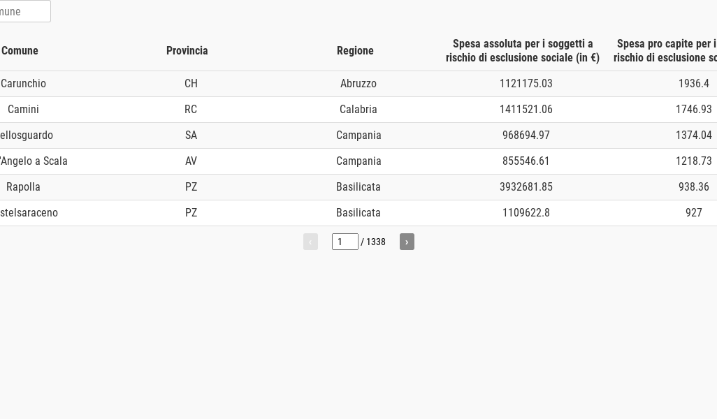Viewport: 717px width, 419px height.
Task: Click the total pages label 1338
Action: click(x=376, y=242)
